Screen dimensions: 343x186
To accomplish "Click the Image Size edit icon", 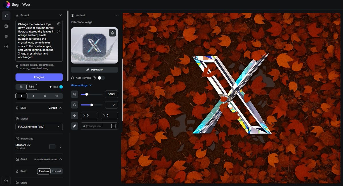I will click(17, 139).
